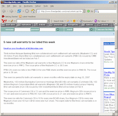Open the Yahoo search box dropdown
The height and width of the screenshot is (116, 118).
coord(48,21)
